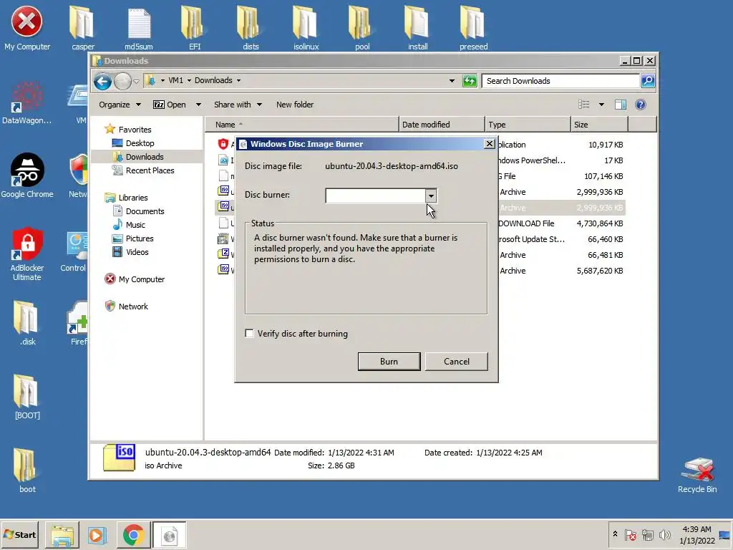This screenshot has width=733, height=550.
Task: Click the Start button
Action: pyautogui.click(x=19, y=535)
